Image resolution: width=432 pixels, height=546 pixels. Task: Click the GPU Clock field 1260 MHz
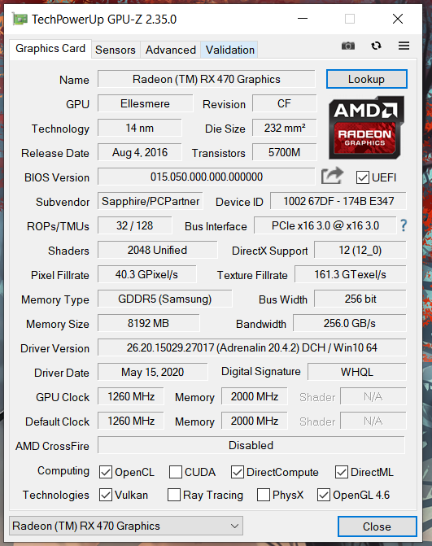pyautogui.click(x=131, y=396)
